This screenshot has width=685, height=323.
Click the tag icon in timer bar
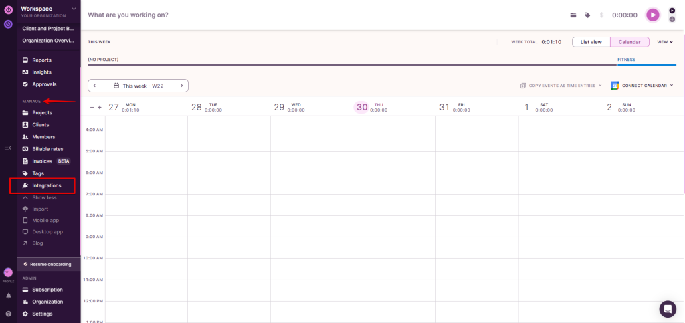(x=587, y=15)
